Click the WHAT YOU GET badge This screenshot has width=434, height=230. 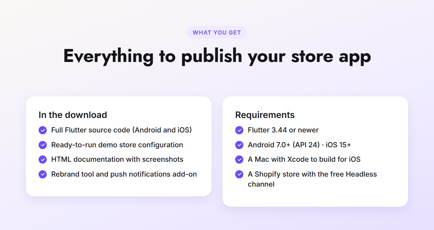(217, 33)
